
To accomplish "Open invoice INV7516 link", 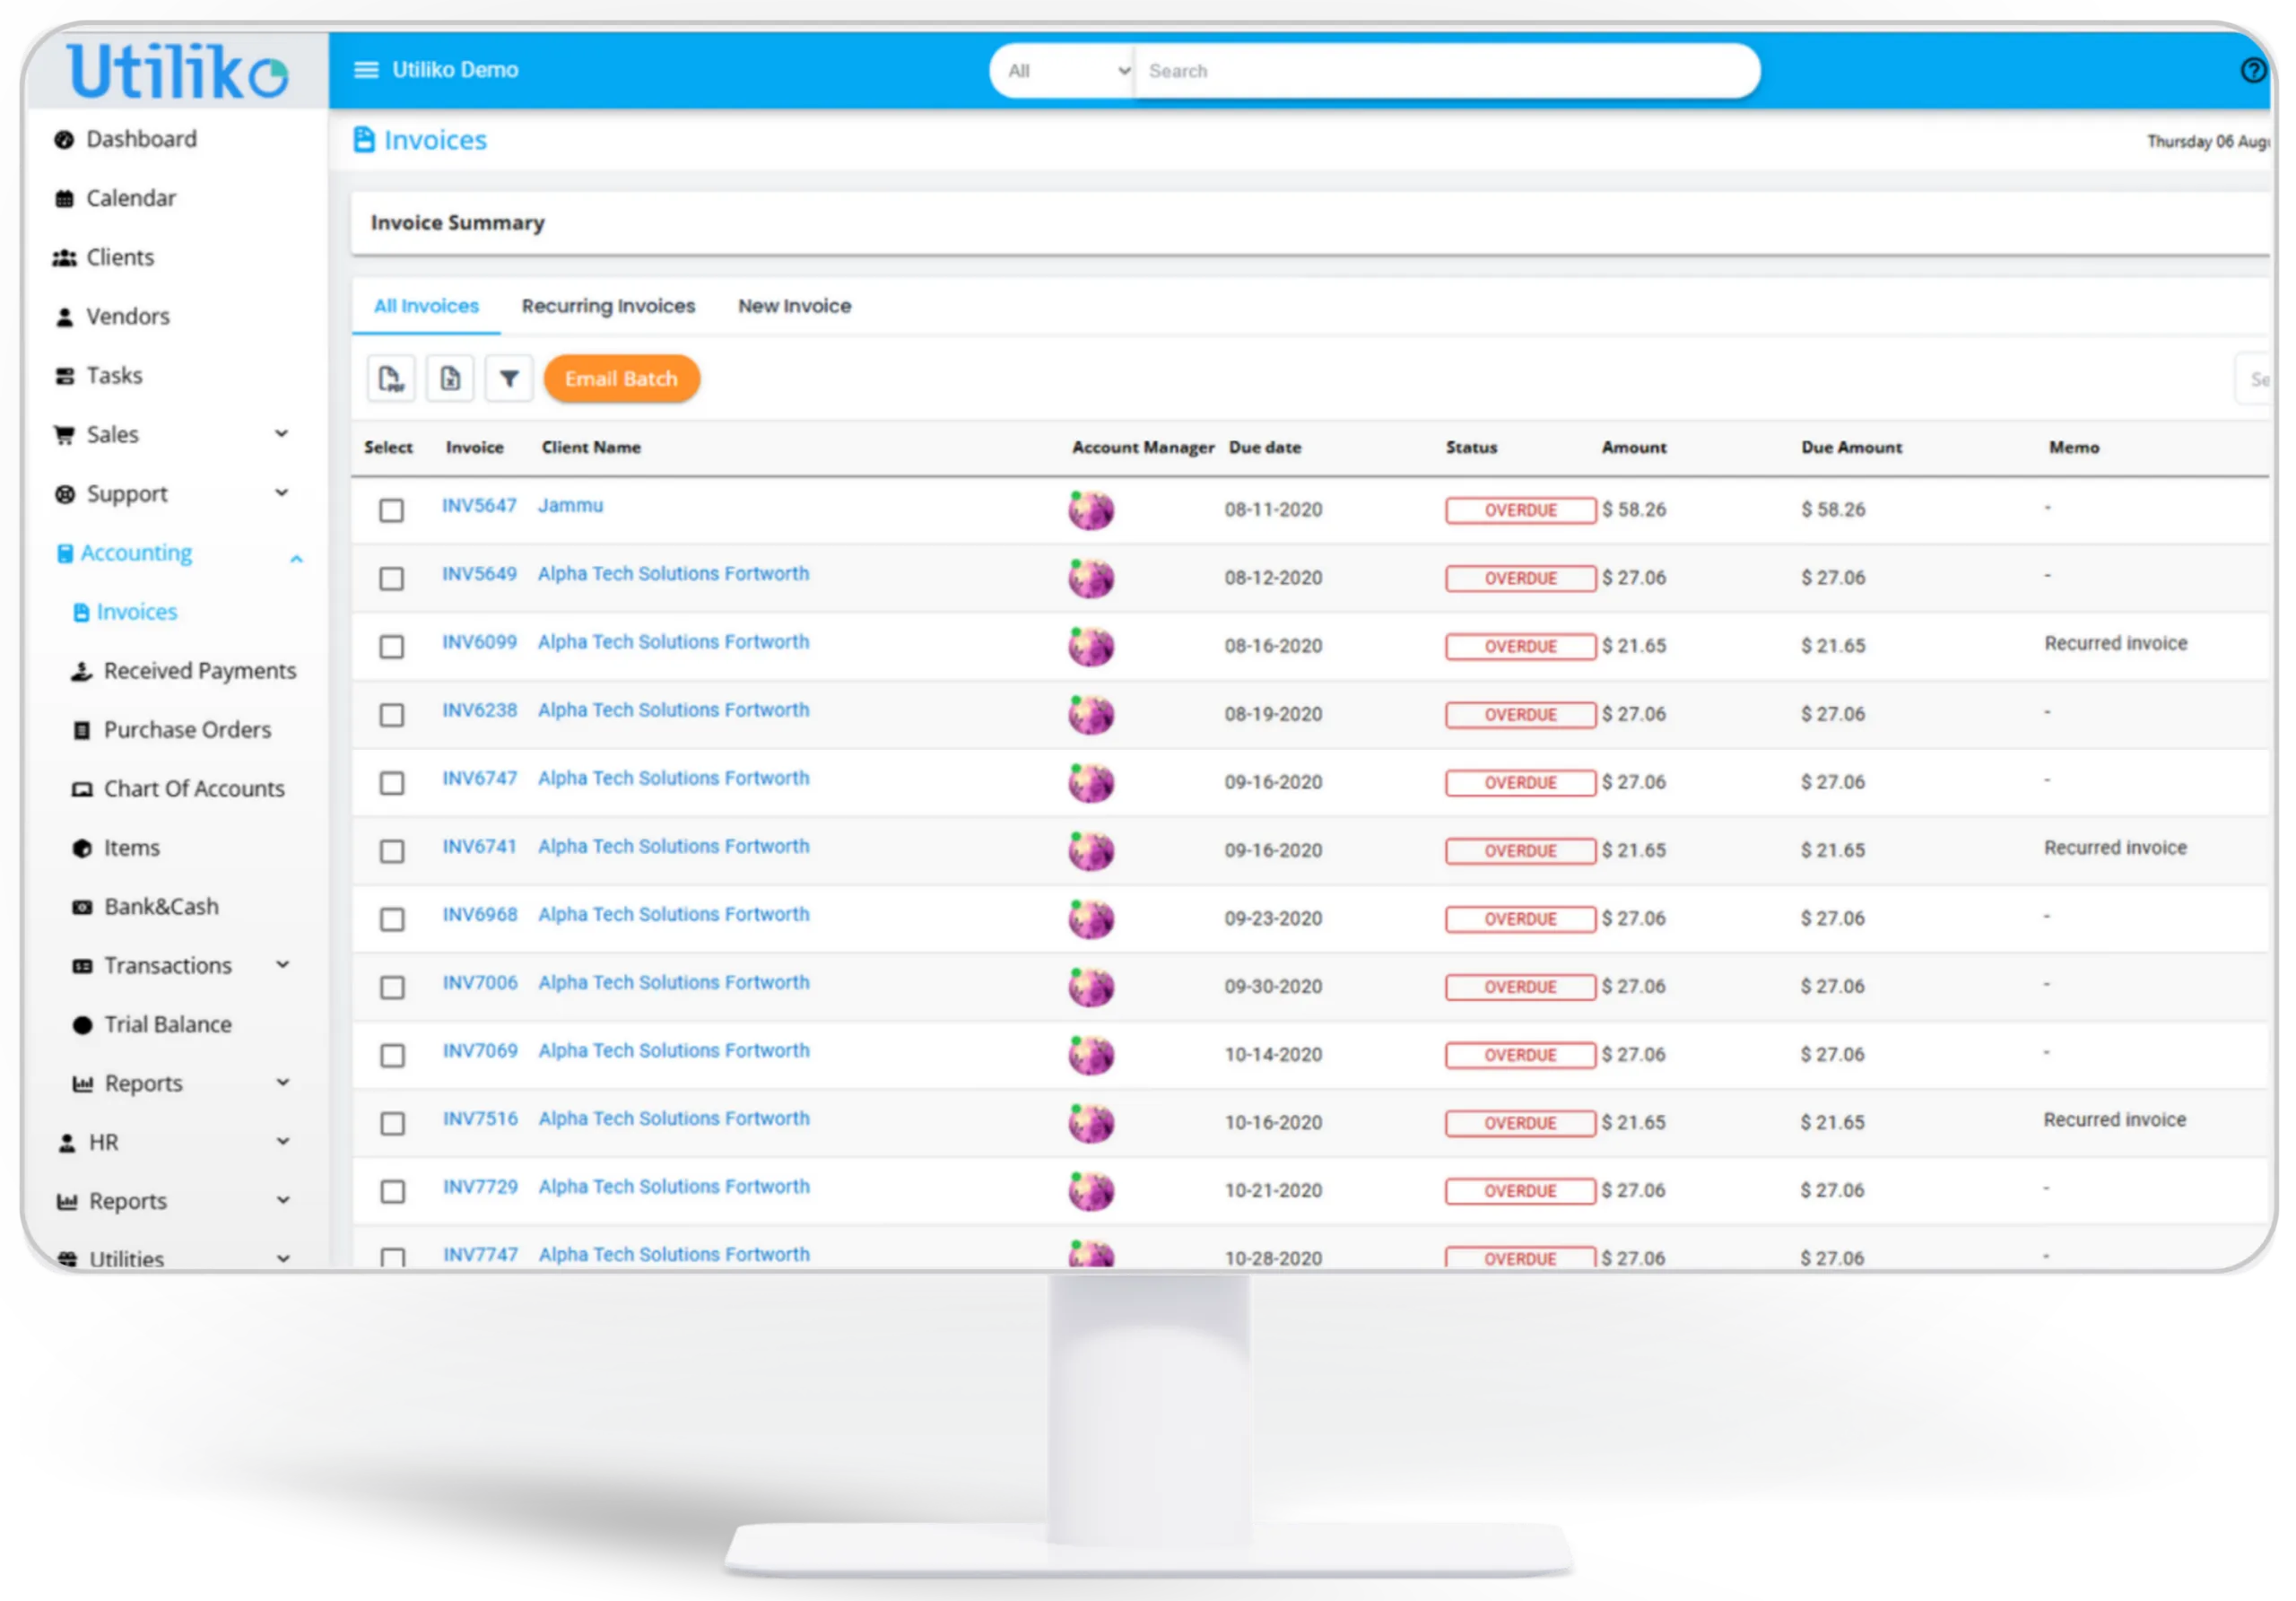I will [480, 1119].
